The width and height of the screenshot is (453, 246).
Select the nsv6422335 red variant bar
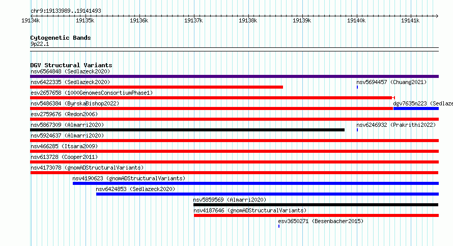[157, 87]
